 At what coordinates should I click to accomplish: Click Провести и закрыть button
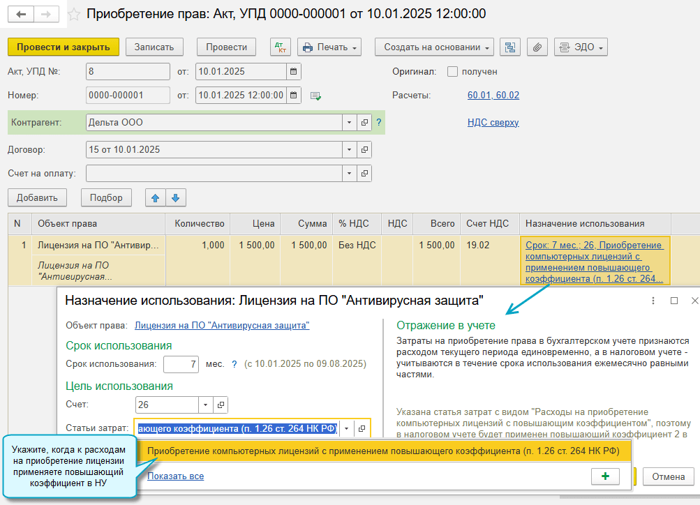64,47
